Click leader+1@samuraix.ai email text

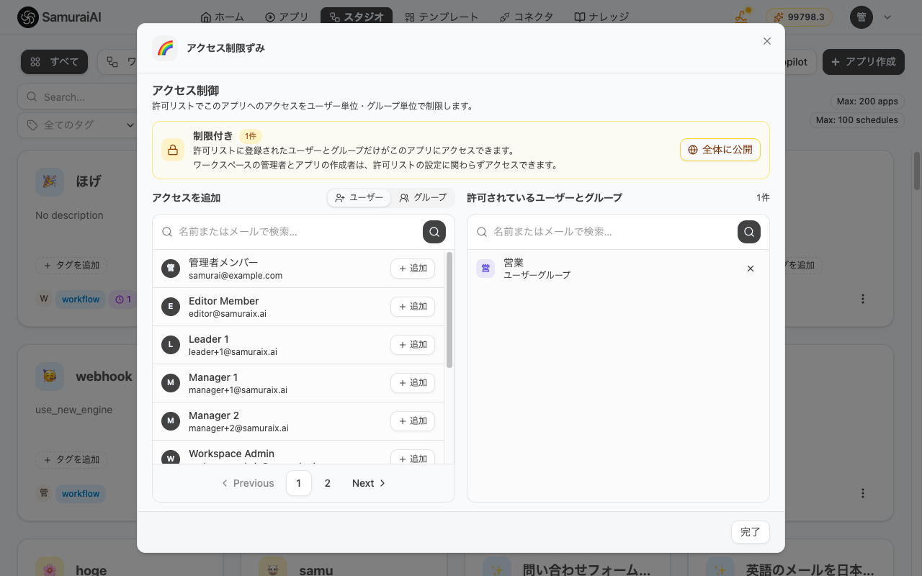click(x=233, y=352)
